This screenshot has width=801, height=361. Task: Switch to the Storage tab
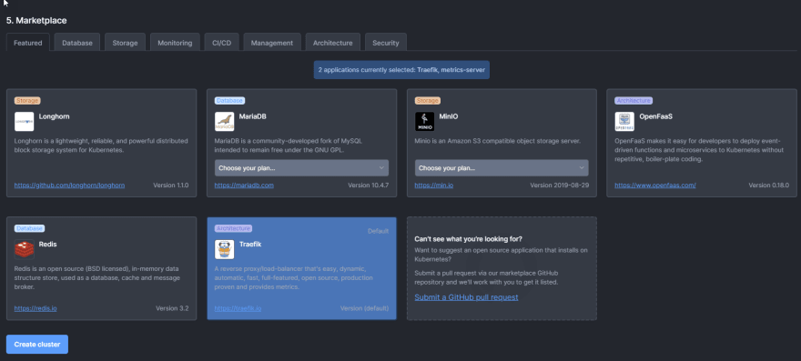pyautogui.click(x=126, y=43)
